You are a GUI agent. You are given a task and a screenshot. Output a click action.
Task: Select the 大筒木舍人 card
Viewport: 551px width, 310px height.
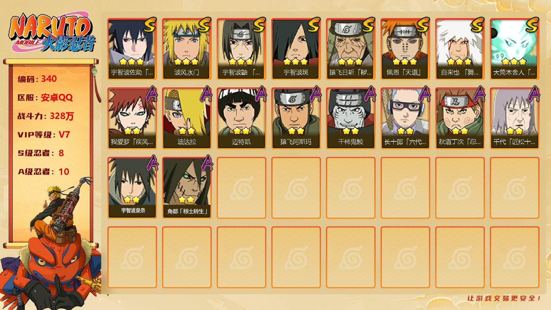pos(514,49)
